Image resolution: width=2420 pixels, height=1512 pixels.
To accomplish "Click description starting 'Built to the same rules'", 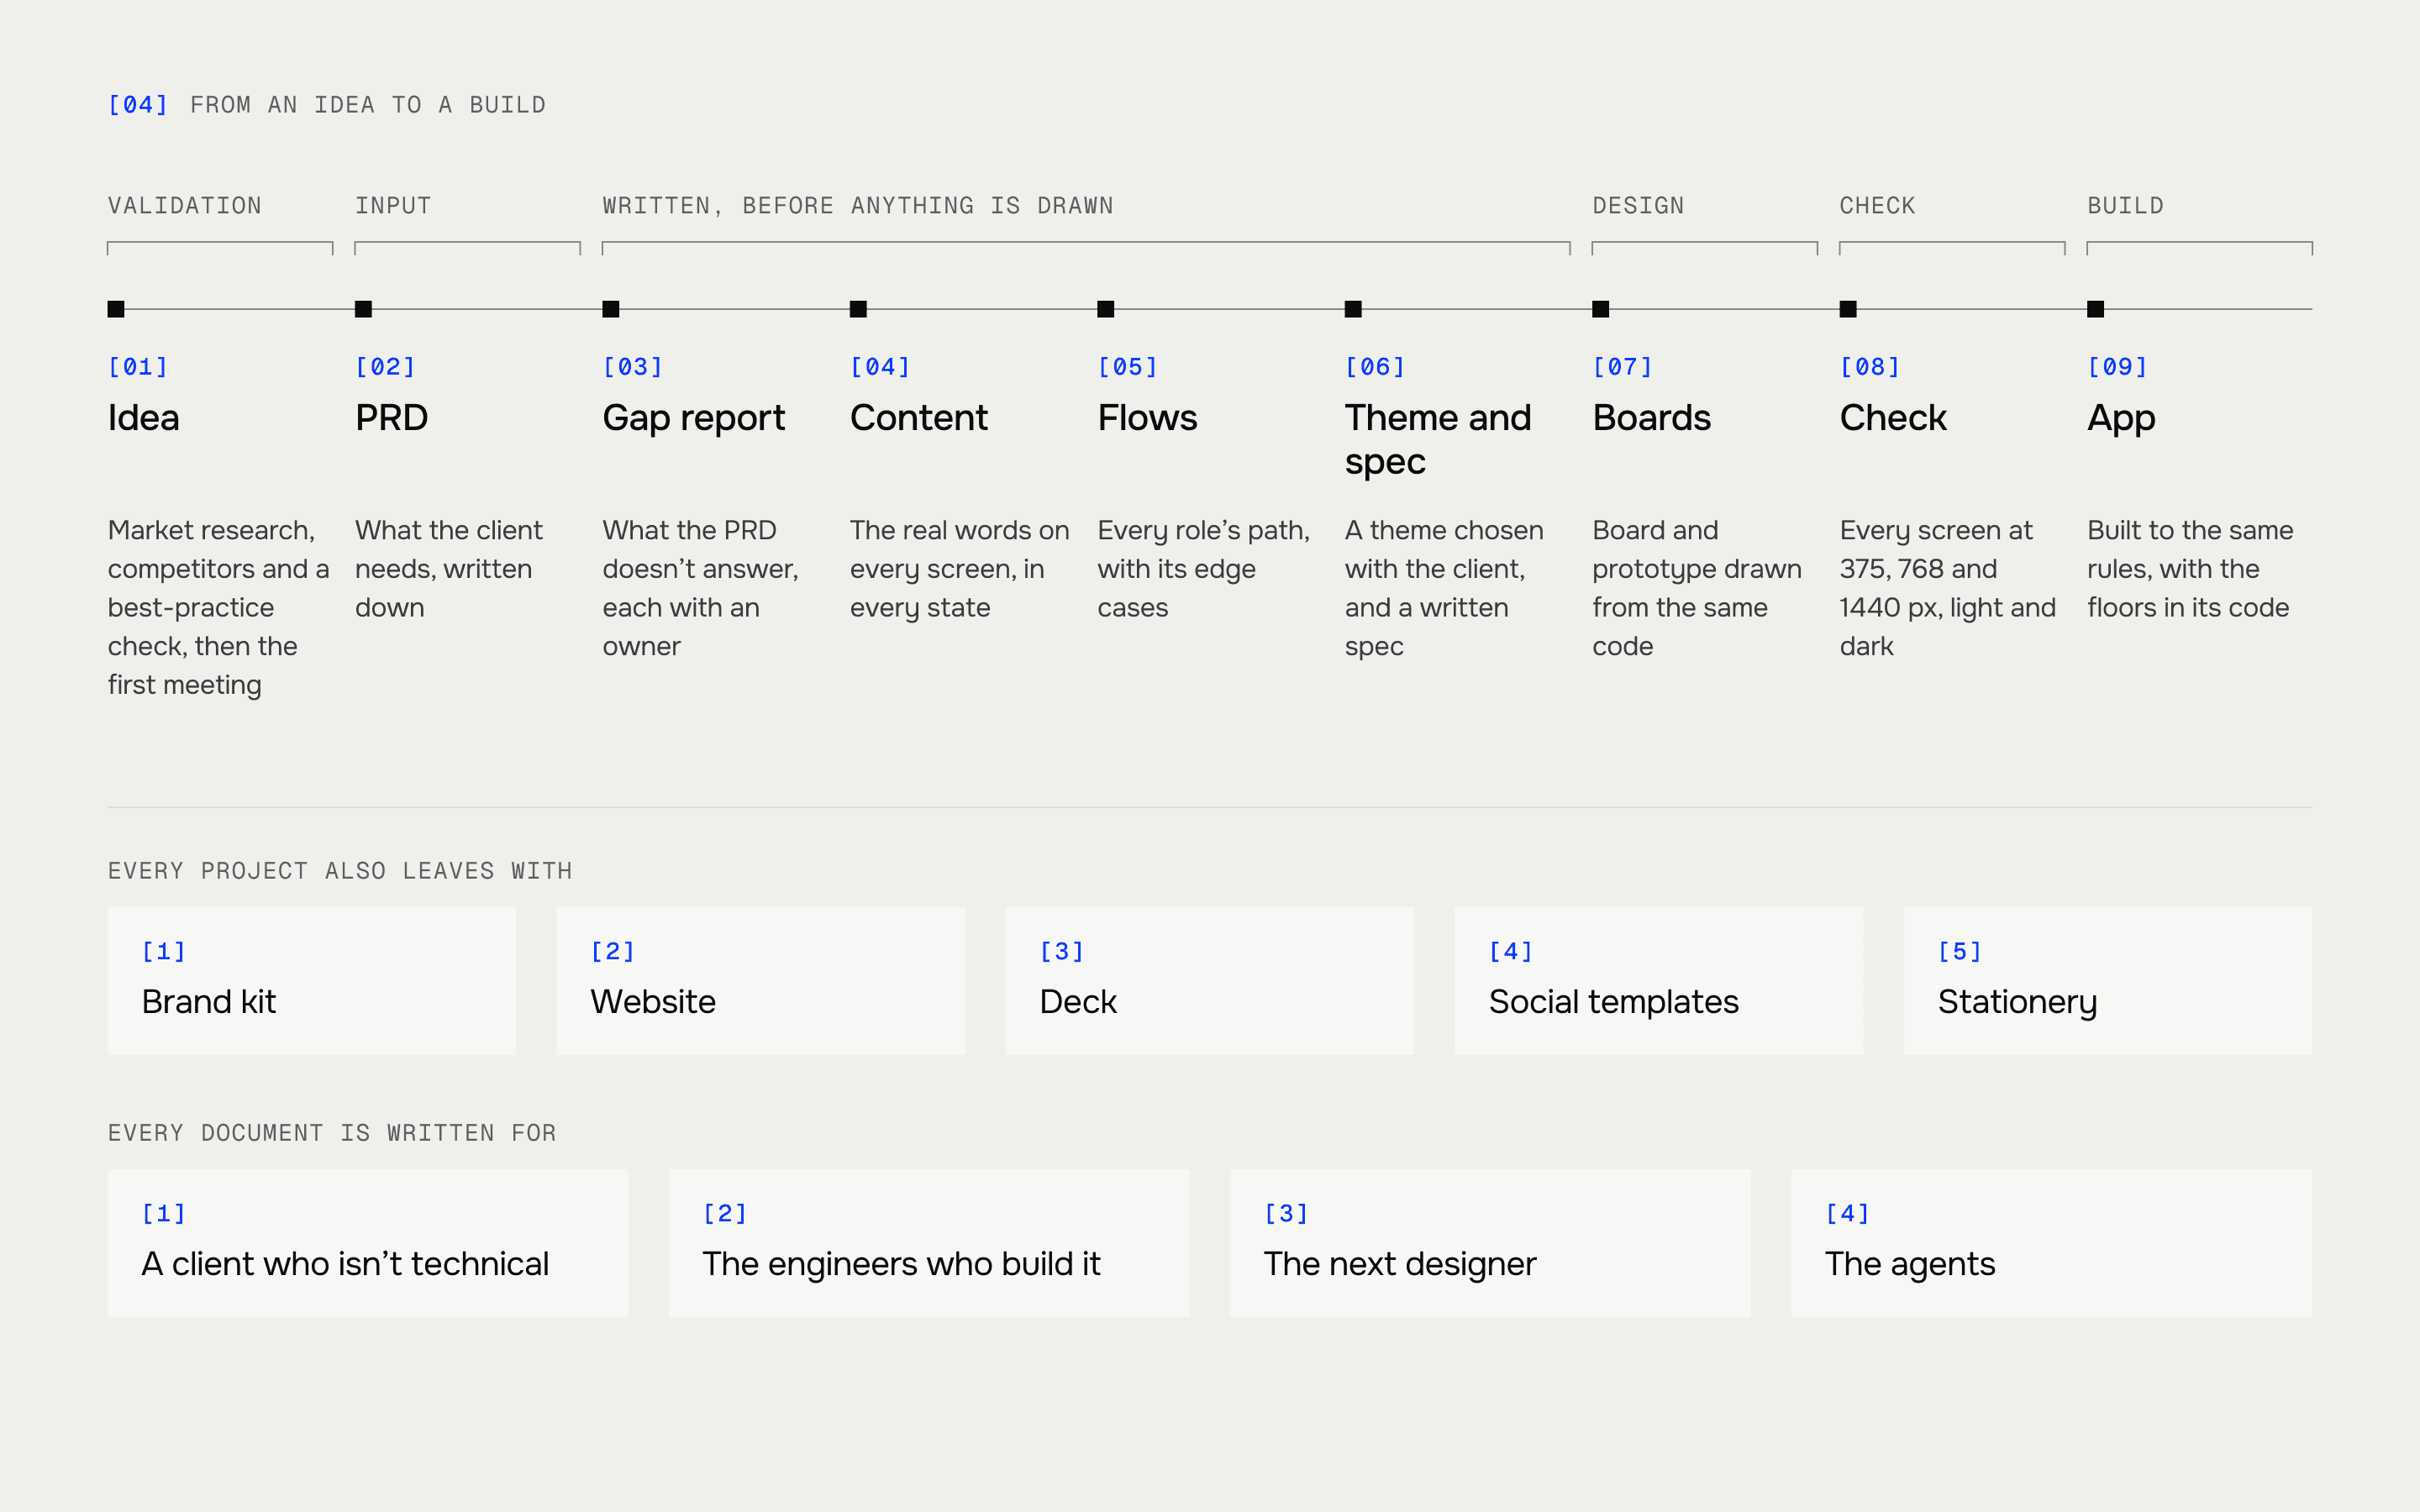I will pyautogui.click(x=2190, y=569).
